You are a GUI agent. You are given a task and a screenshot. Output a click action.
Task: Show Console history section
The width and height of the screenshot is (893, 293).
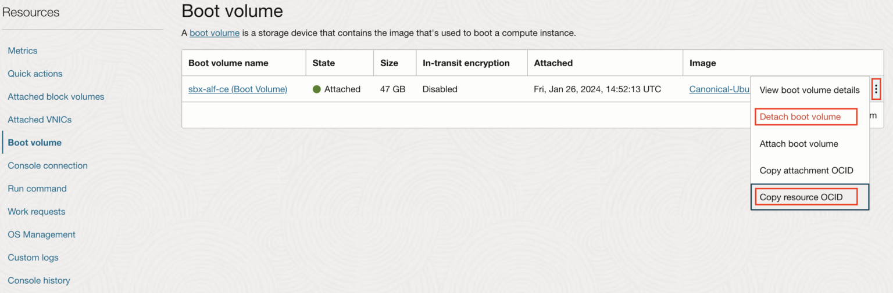(39, 281)
